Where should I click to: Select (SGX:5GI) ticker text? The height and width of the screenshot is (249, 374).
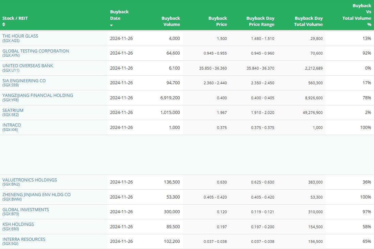(10, 244)
